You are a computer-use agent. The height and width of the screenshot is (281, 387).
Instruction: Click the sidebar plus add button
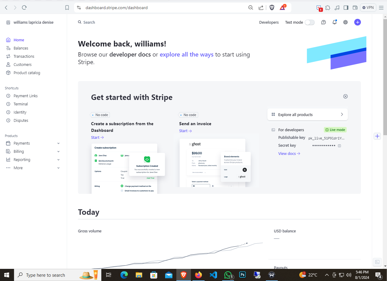tap(377, 136)
